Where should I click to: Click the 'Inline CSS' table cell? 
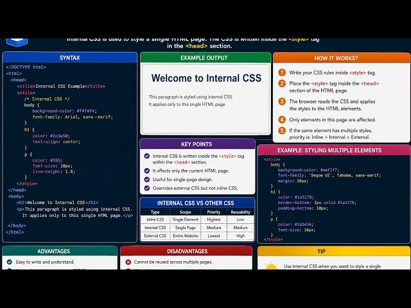[155, 219]
